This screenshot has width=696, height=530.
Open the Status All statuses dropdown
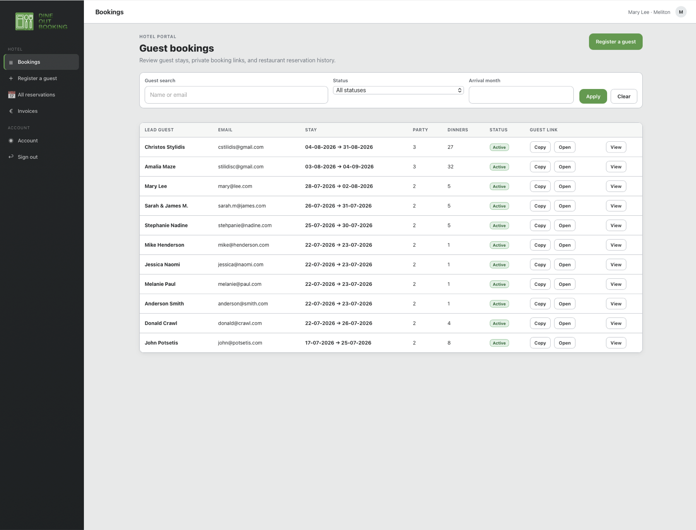pos(398,90)
